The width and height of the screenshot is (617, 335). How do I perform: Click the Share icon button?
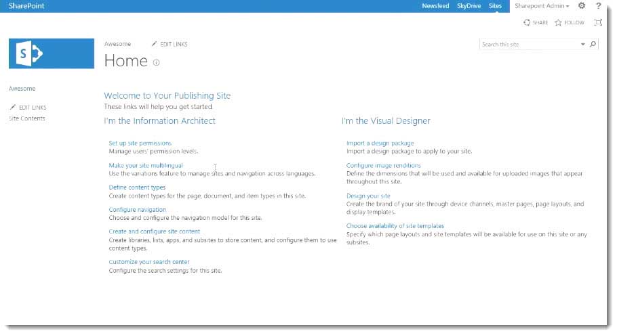coord(536,22)
